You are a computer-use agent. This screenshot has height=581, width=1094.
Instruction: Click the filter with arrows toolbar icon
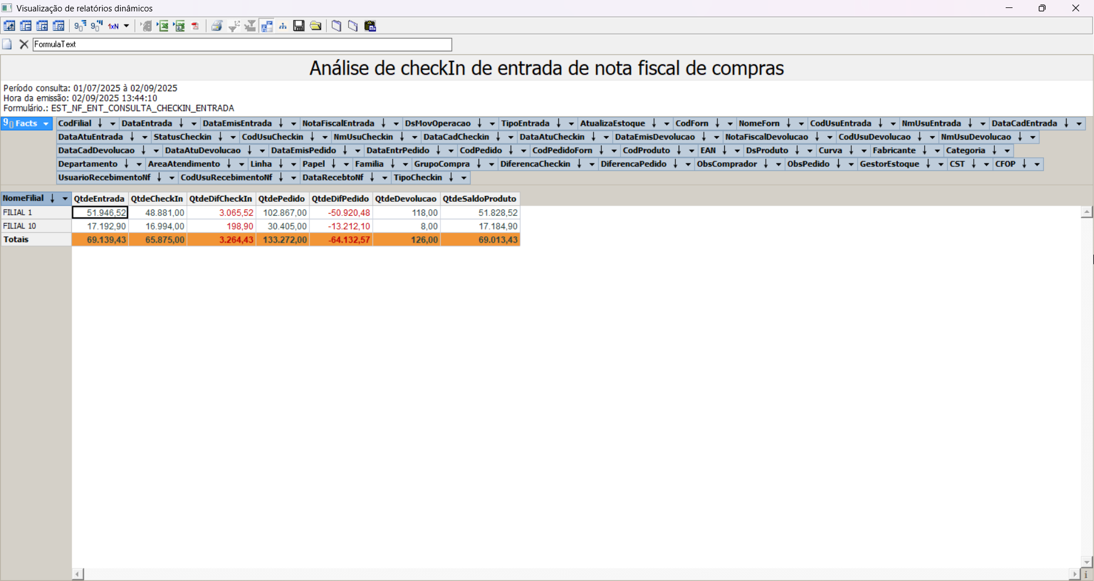coord(234,26)
